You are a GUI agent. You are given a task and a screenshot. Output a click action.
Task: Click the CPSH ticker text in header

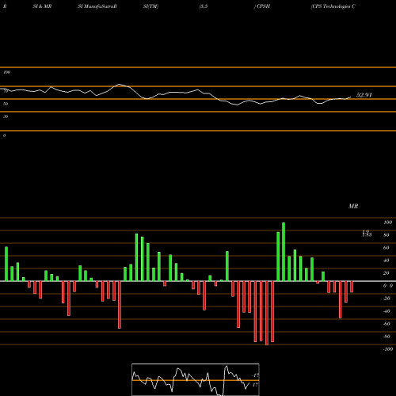(263, 6)
